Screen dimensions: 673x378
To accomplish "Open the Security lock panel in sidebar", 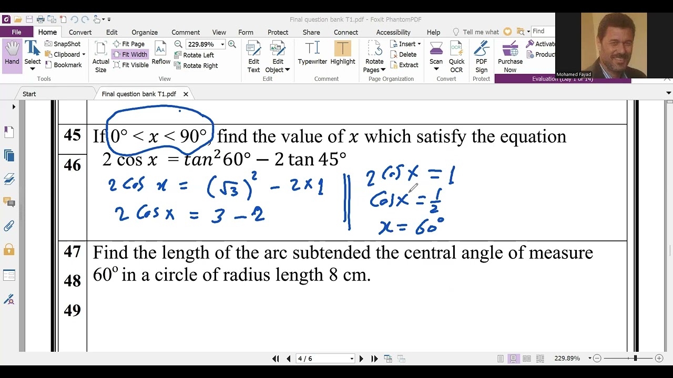I will coord(9,249).
